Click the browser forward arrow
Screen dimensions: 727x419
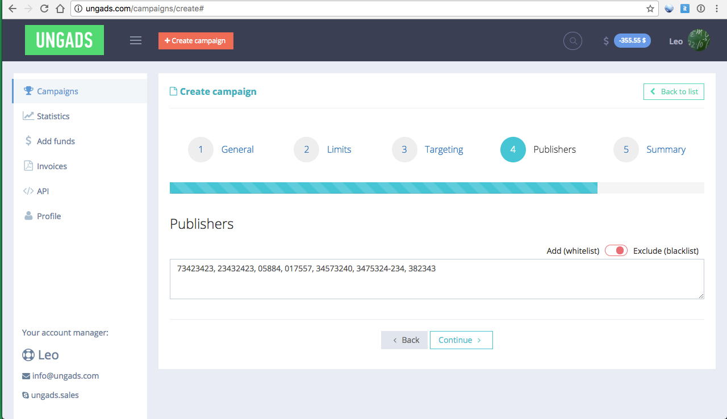pyautogui.click(x=28, y=9)
